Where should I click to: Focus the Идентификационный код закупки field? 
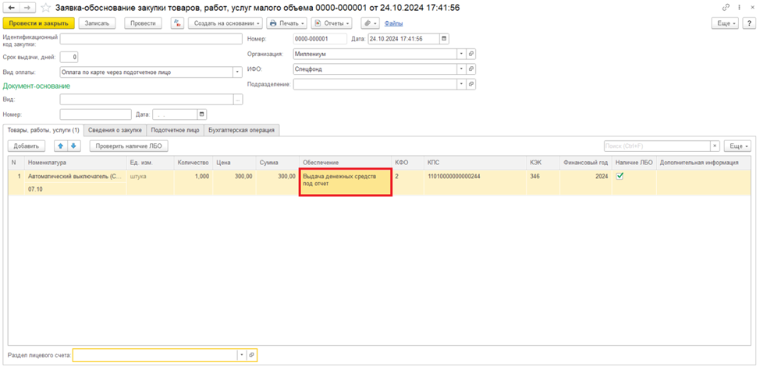(x=151, y=39)
